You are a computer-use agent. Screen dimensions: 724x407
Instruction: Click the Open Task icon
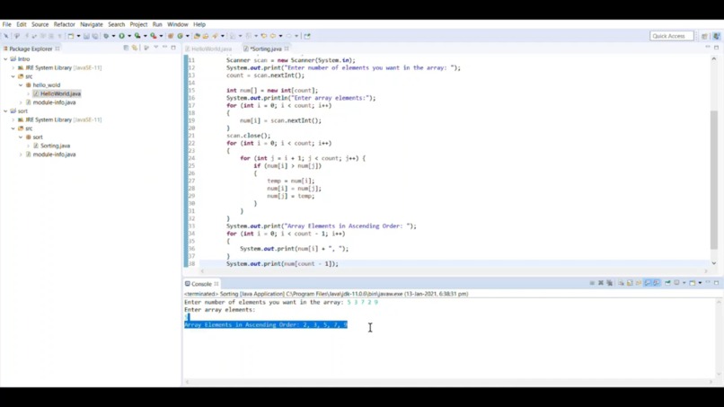tap(206, 36)
